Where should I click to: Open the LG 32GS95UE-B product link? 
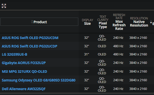[x=15, y=54]
